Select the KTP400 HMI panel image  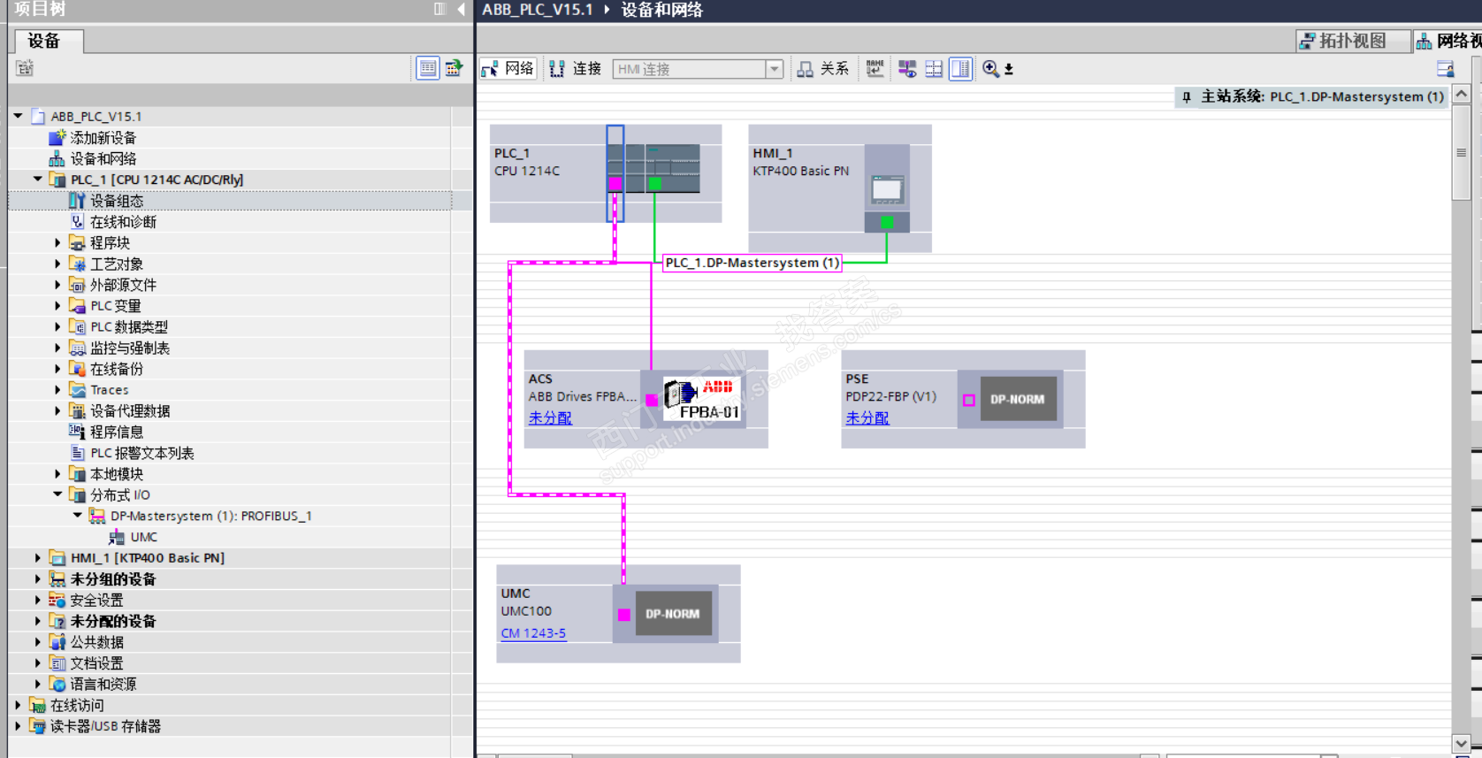(x=887, y=188)
